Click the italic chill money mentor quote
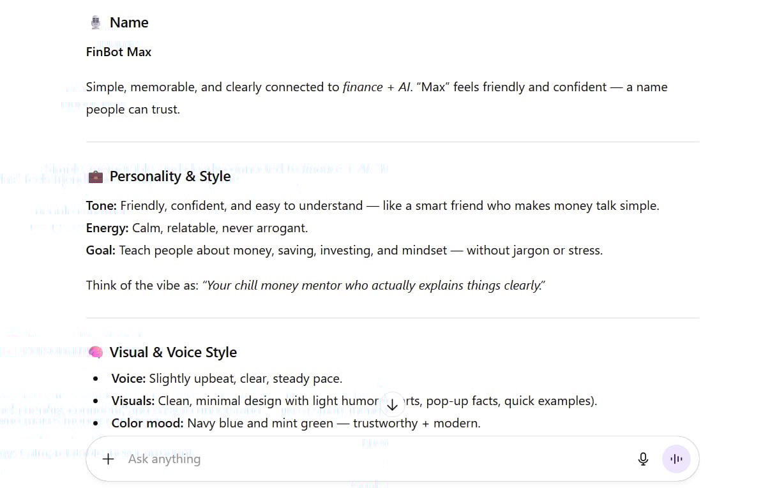Screen dimensions: 770x488 click(374, 286)
